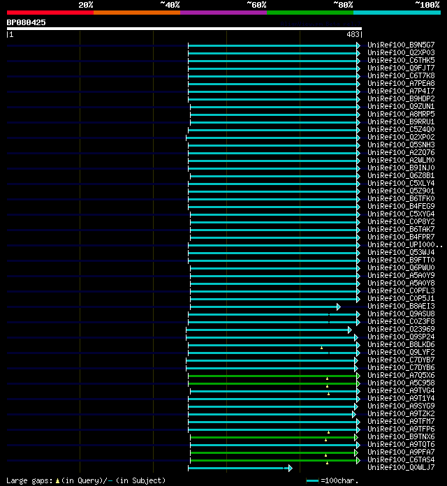
Task: Click the UniRef100_B4FEG9 subject name
Action: (x=401, y=207)
